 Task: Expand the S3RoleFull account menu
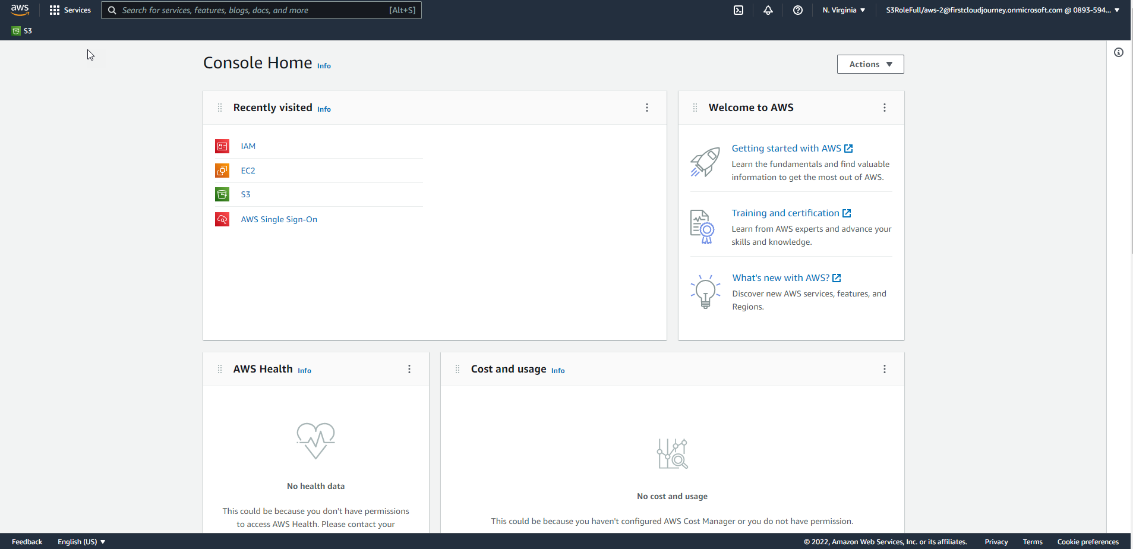[1003, 10]
